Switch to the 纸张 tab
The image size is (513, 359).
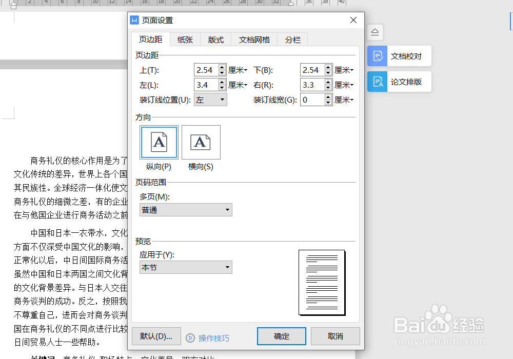[x=185, y=39]
